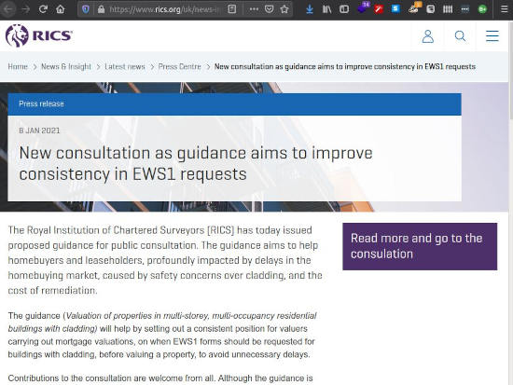Image resolution: width=513 pixels, height=385 pixels.
Task: Open the tracking protection shield icon
Action: click(86, 9)
